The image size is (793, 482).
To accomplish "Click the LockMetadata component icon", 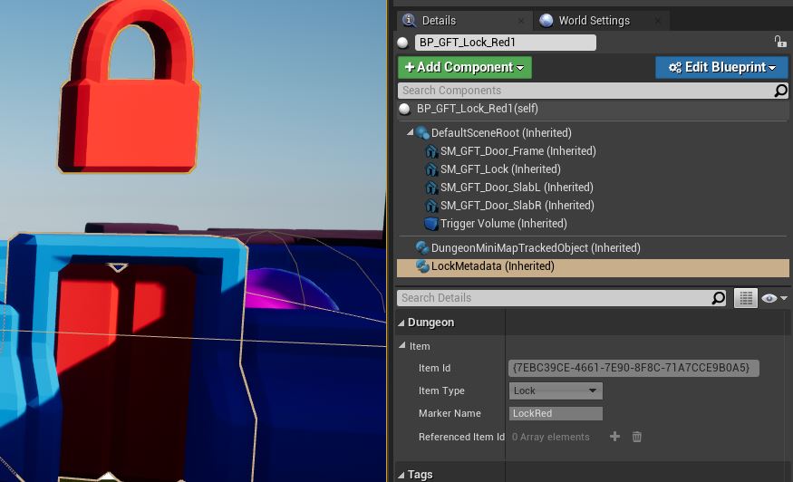I will pos(422,266).
